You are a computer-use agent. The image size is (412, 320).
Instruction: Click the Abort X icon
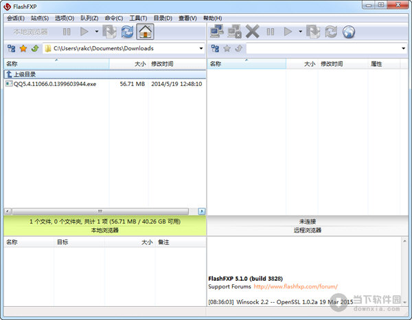(253, 32)
